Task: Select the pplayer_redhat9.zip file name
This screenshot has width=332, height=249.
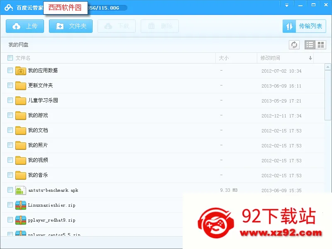Action: [51, 220]
